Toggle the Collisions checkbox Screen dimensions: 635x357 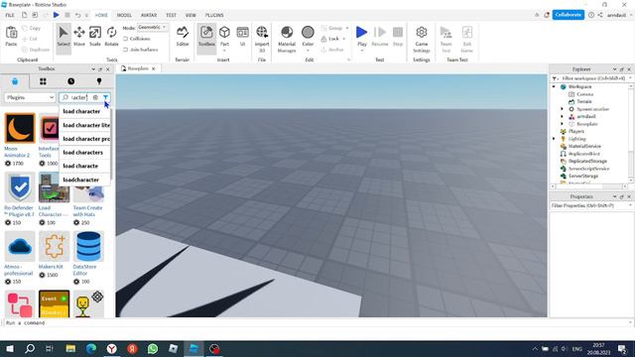pos(126,39)
